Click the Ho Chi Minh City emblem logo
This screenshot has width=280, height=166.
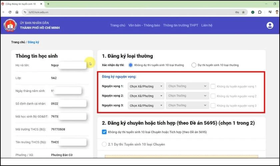(x=10, y=25)
